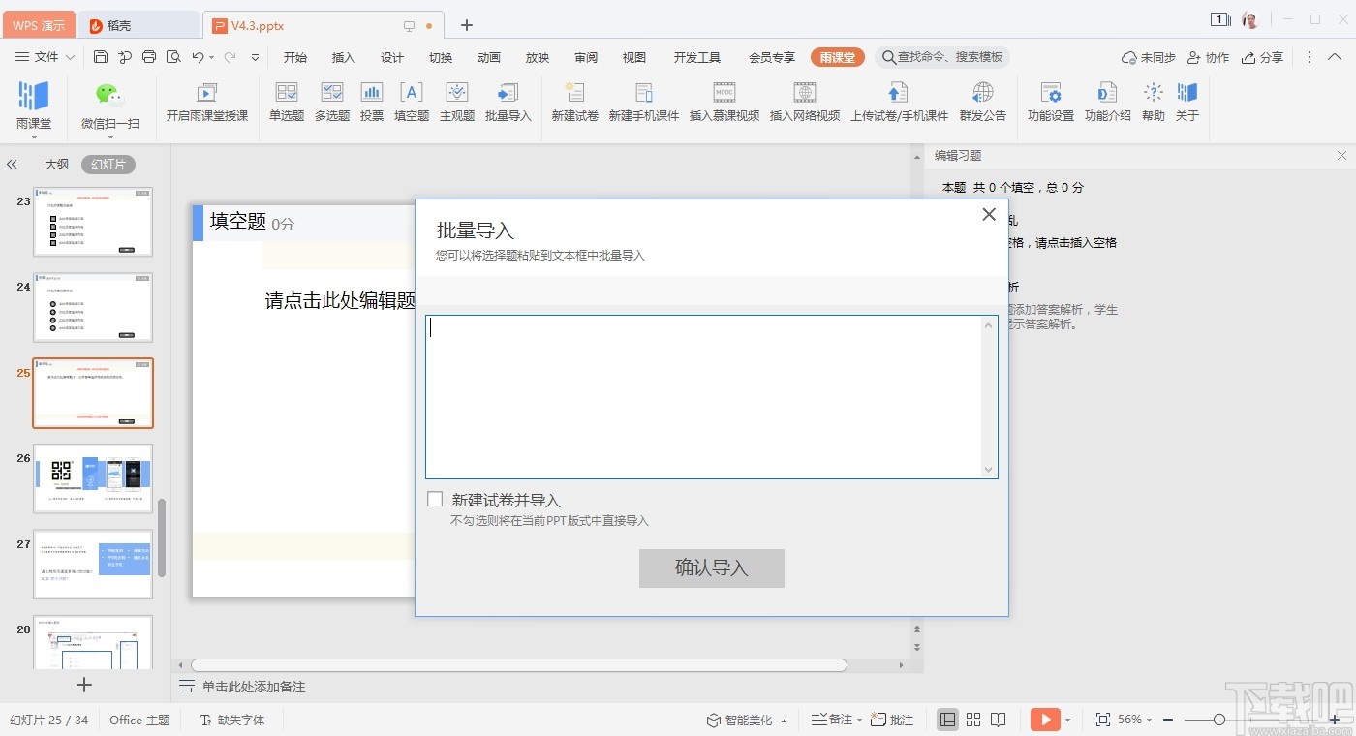This screenshot has height=736, width=1356.
Task: Switch to the 动画 ribbon tab
Action: click(x=489, y=57)
